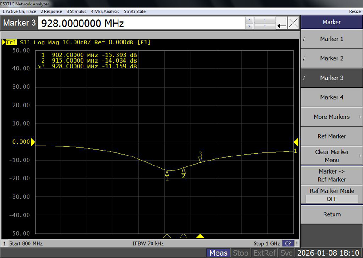Open the Mkr/Analysis menu

click(105, 11)
